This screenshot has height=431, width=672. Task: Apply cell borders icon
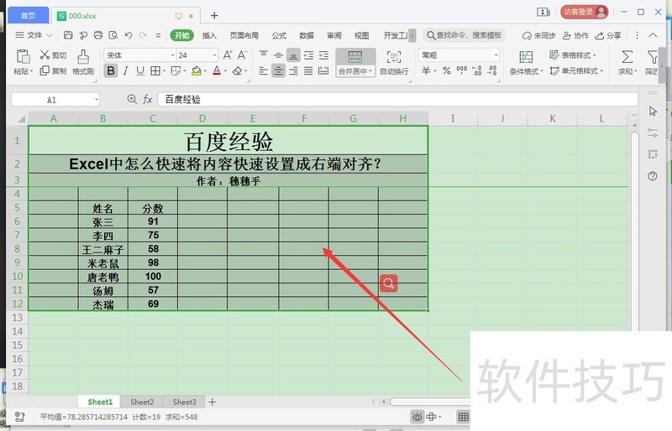155,70
